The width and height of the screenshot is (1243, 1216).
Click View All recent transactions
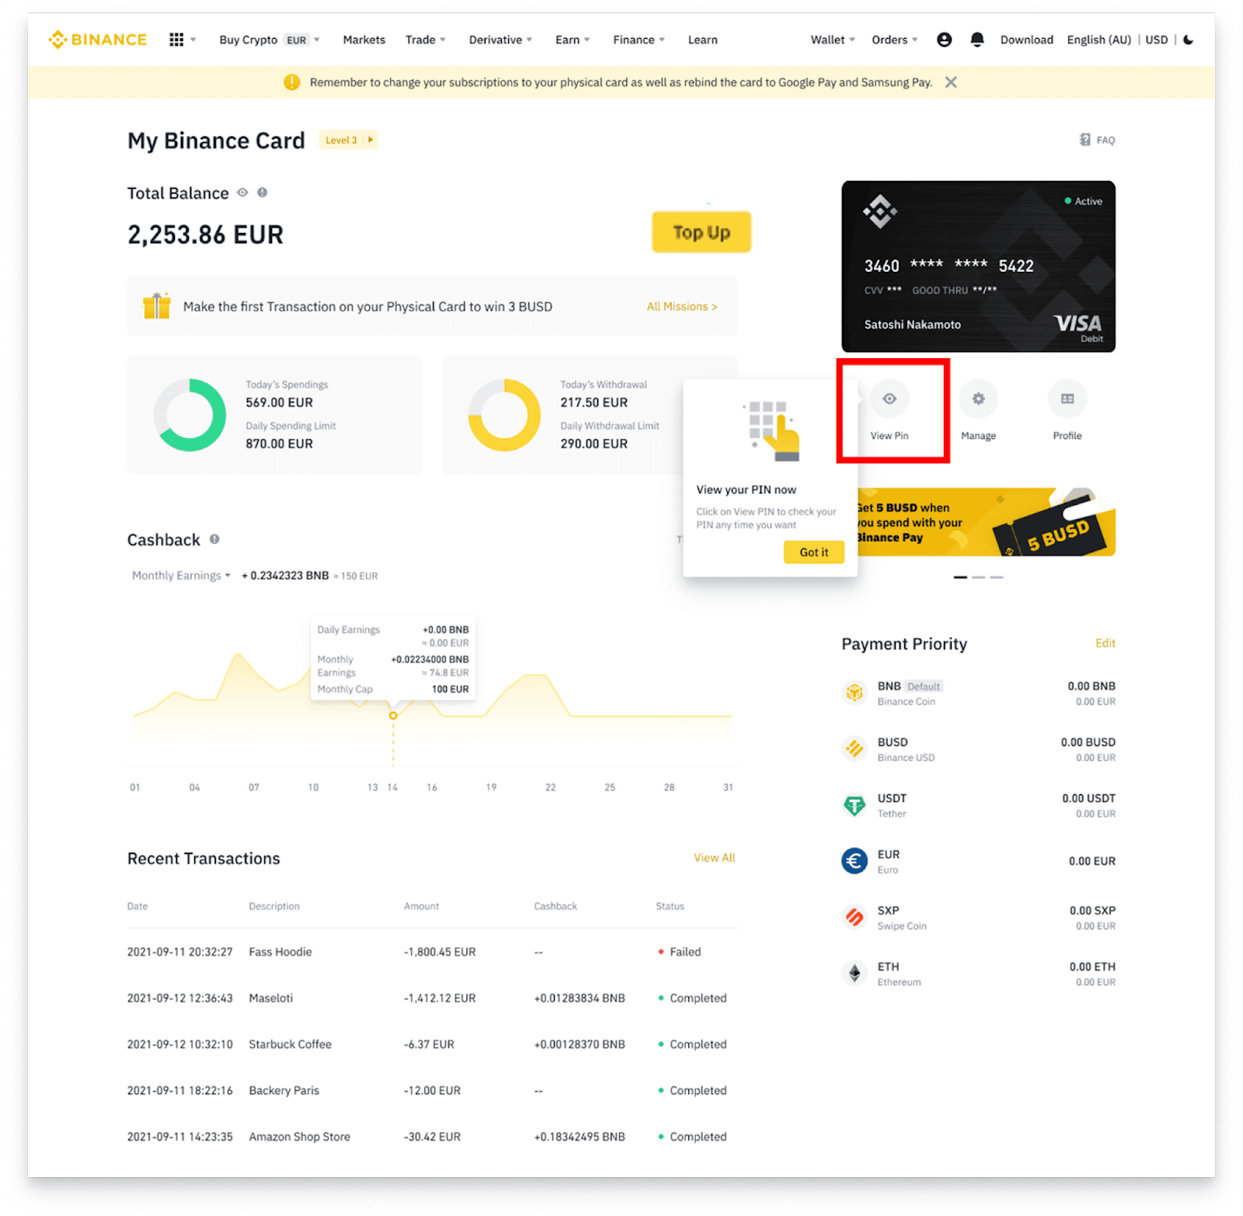pyautogui.click(x=715, y=858)
